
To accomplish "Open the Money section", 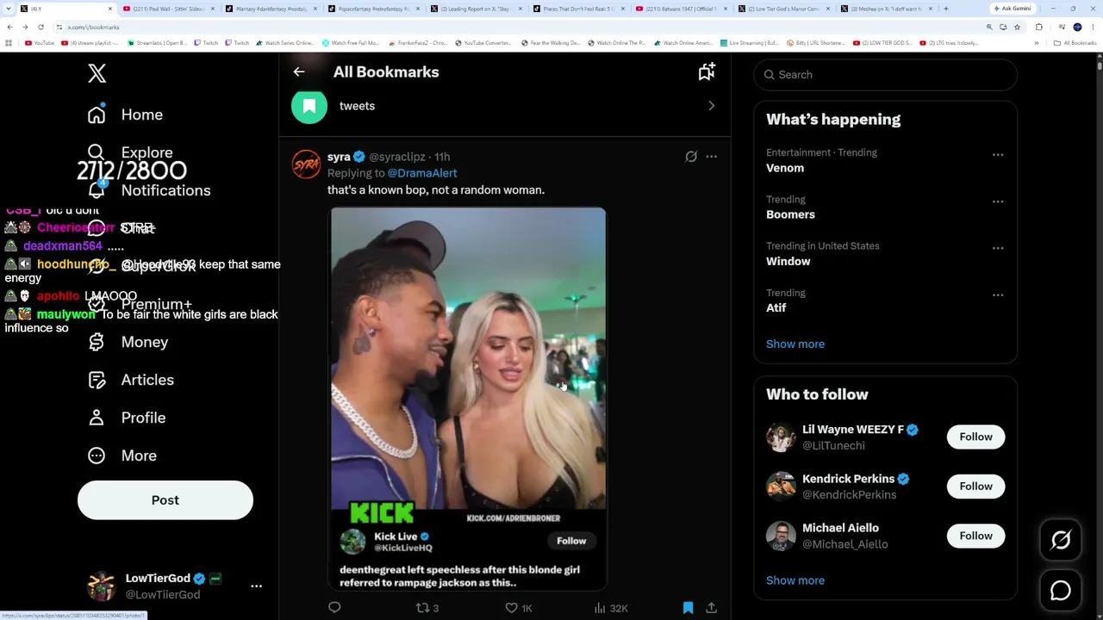I will [128, 342].
